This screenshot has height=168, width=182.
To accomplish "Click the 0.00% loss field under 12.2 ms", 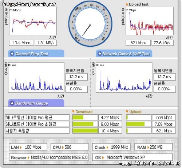I will [76, 89].
